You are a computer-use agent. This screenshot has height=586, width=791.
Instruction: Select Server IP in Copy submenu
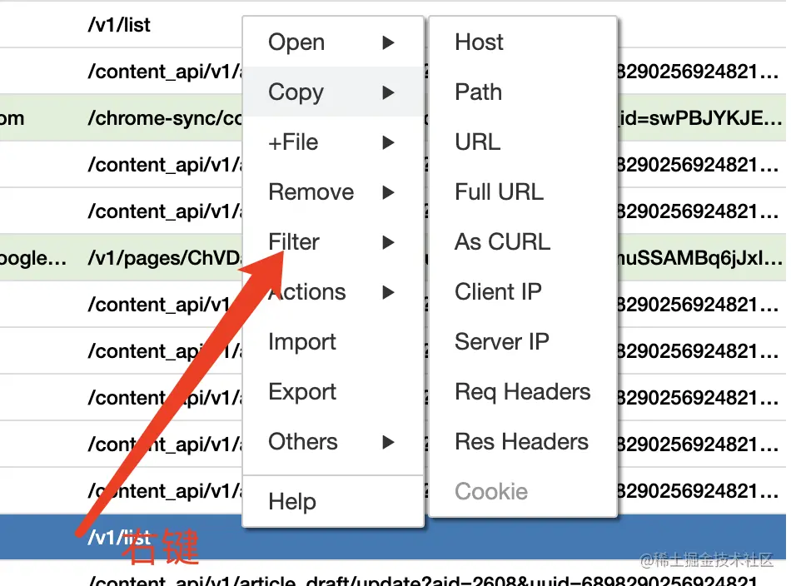click(x=523, y=342)
